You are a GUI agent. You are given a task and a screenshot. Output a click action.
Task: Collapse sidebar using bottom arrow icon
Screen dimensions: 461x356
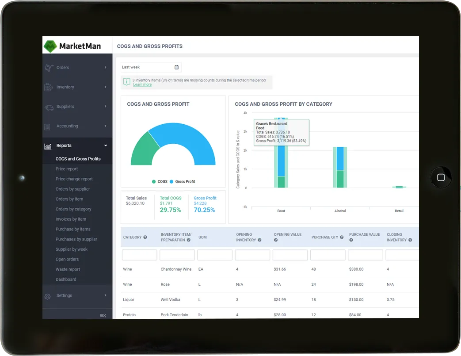[x=103, y=315]
